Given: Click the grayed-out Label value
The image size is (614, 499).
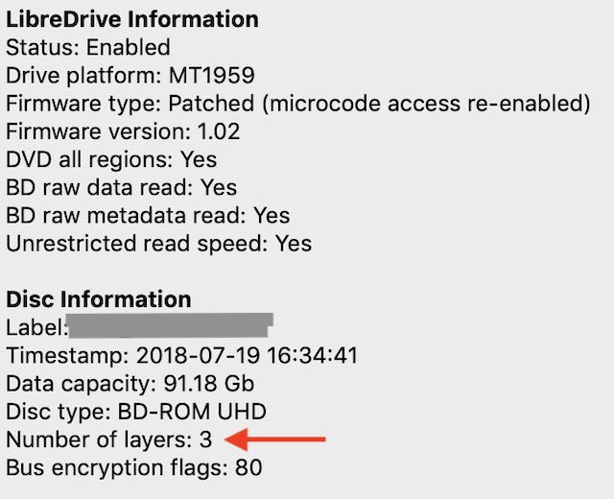Looking at the screenshot, I should pyautogui.click(x=169, y=325).
